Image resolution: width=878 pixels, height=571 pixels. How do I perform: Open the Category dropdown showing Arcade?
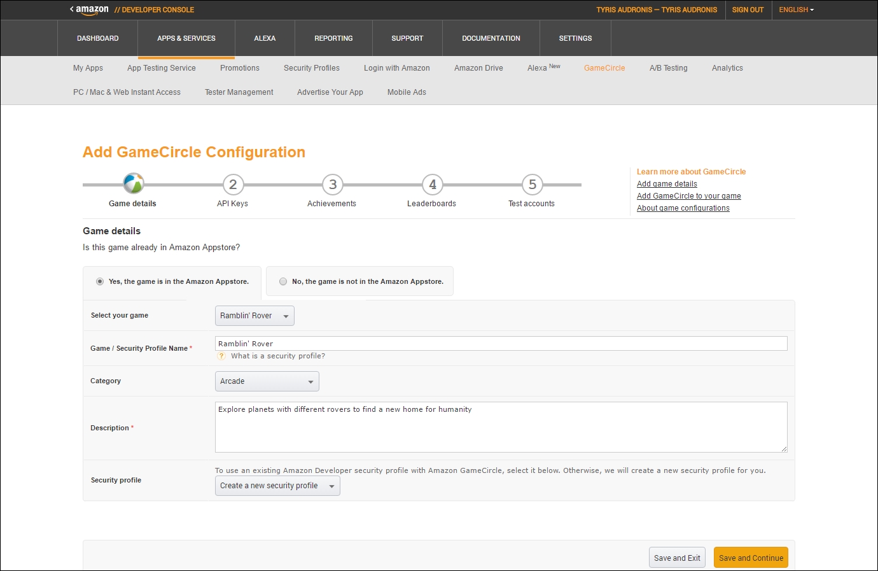click(267, 381)
